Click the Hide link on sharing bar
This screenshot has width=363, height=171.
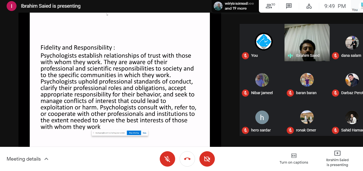(x=145, y=133)
